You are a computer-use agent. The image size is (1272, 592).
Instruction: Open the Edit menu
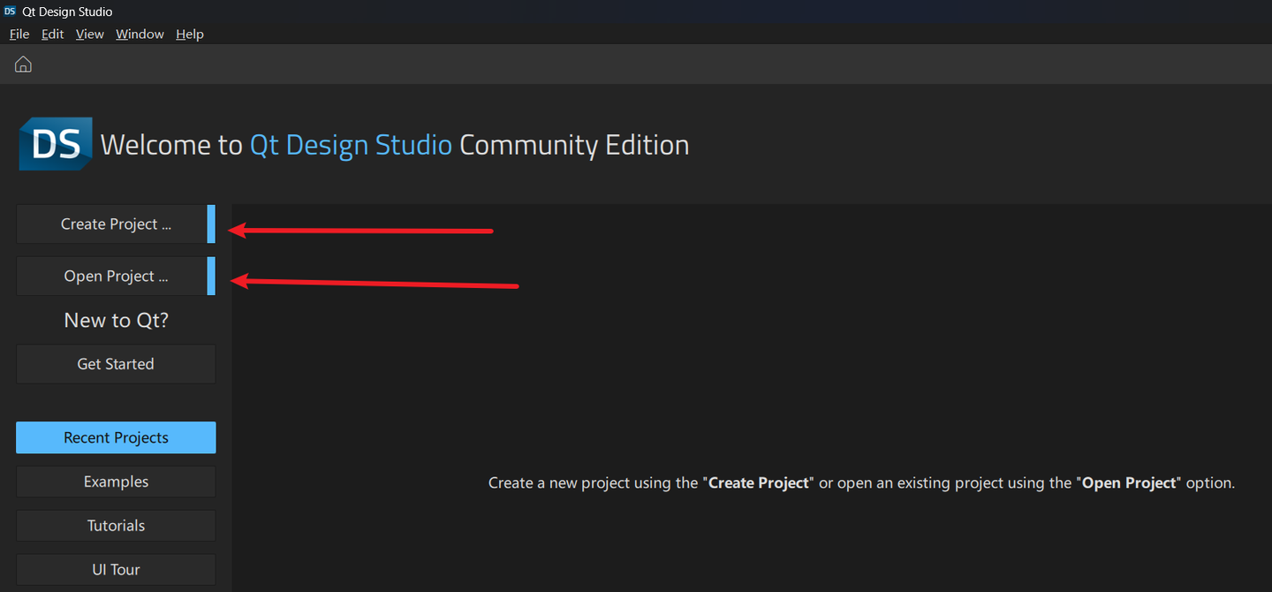[53, 34]
